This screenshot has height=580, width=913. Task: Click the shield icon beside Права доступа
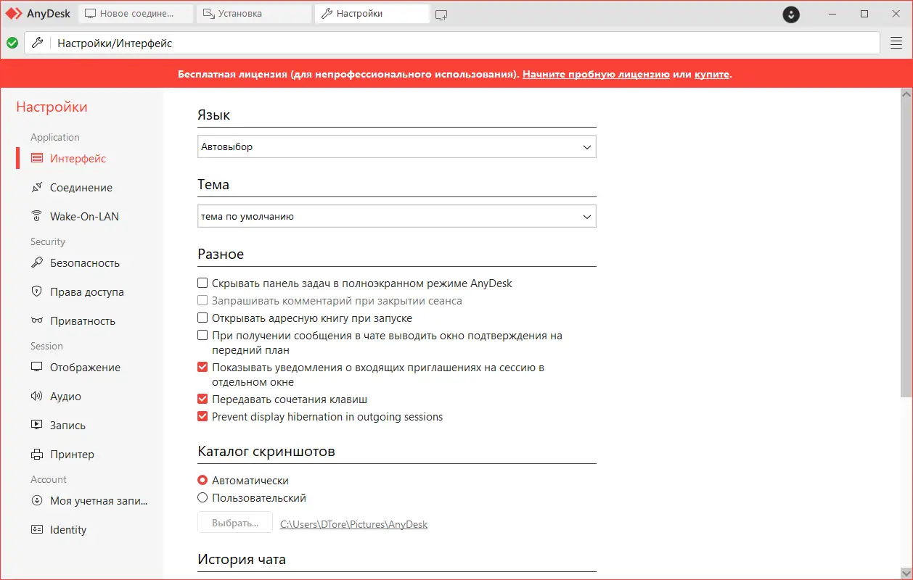[x=37, y=291]
